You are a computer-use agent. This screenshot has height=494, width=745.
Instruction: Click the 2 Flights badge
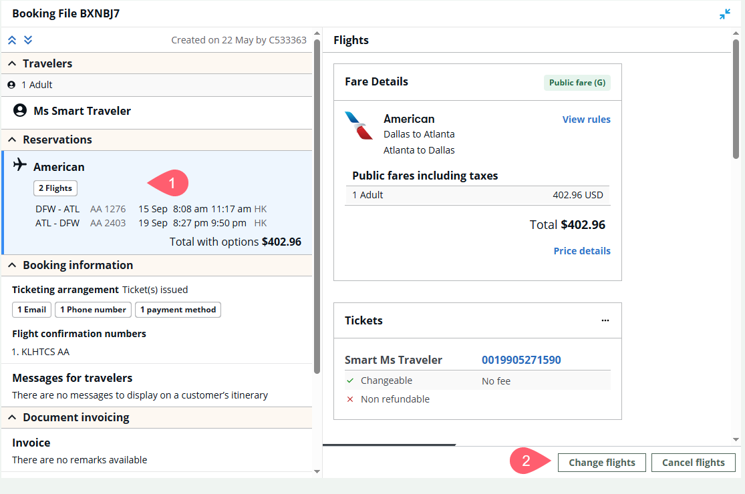click(x=55, y=188)
